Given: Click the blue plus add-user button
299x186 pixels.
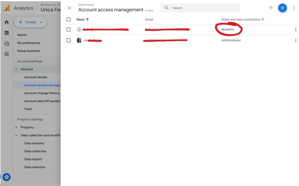Looking at the screenshot, I should click(282, 8).
